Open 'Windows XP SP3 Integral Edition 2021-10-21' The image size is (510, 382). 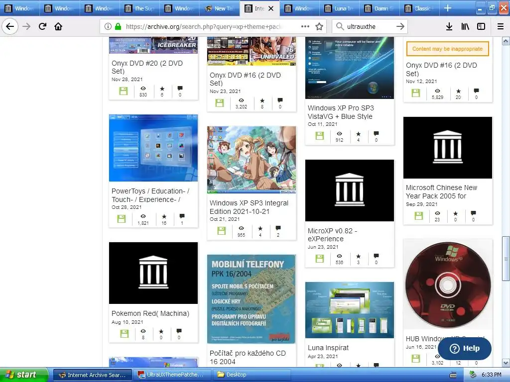click(x=249, y=207)
